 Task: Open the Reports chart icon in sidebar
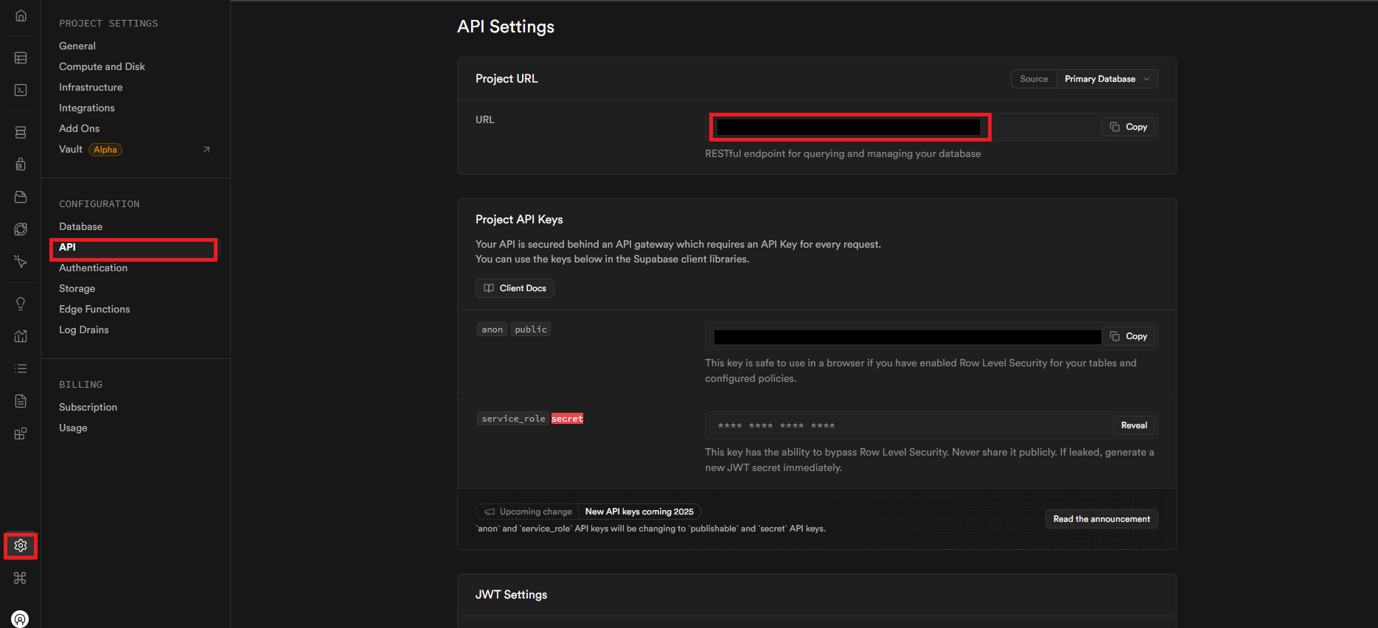click(21, 336)
